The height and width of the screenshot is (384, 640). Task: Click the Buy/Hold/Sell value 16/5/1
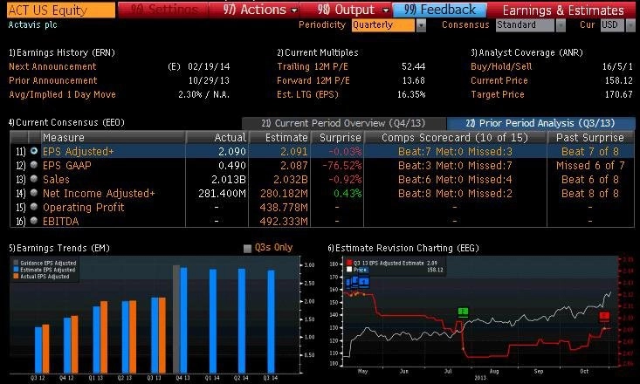click(617, 66)
